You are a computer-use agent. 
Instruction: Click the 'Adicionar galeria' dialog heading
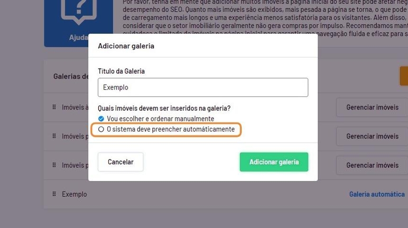[126, 46]
